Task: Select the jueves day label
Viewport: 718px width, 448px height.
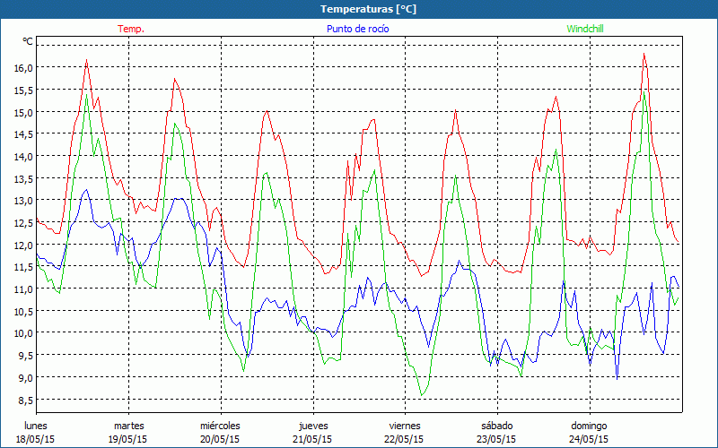Action: coord(312,426)
